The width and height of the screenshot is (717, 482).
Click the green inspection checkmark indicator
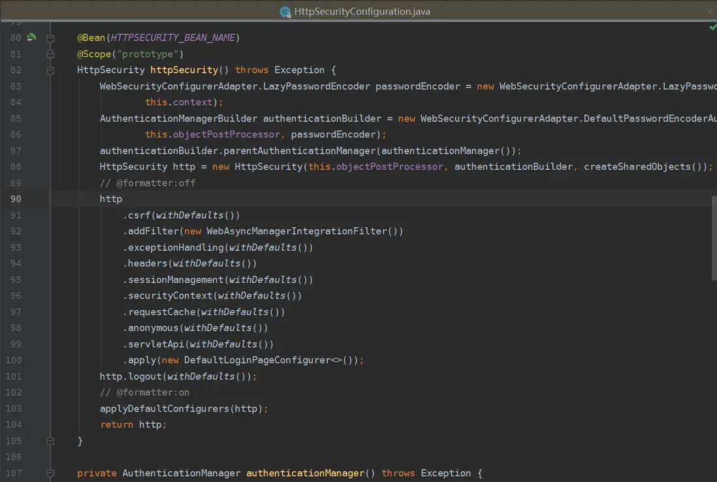(x=712, y=27)
